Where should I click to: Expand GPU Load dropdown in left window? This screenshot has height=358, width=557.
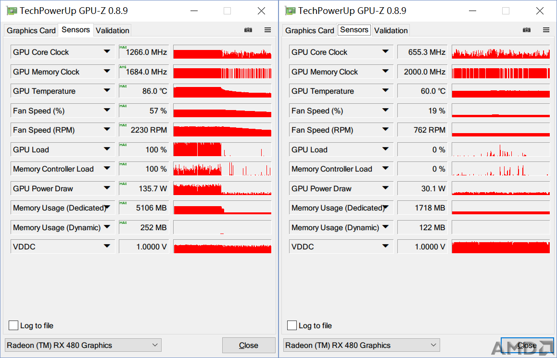point(107,149)
